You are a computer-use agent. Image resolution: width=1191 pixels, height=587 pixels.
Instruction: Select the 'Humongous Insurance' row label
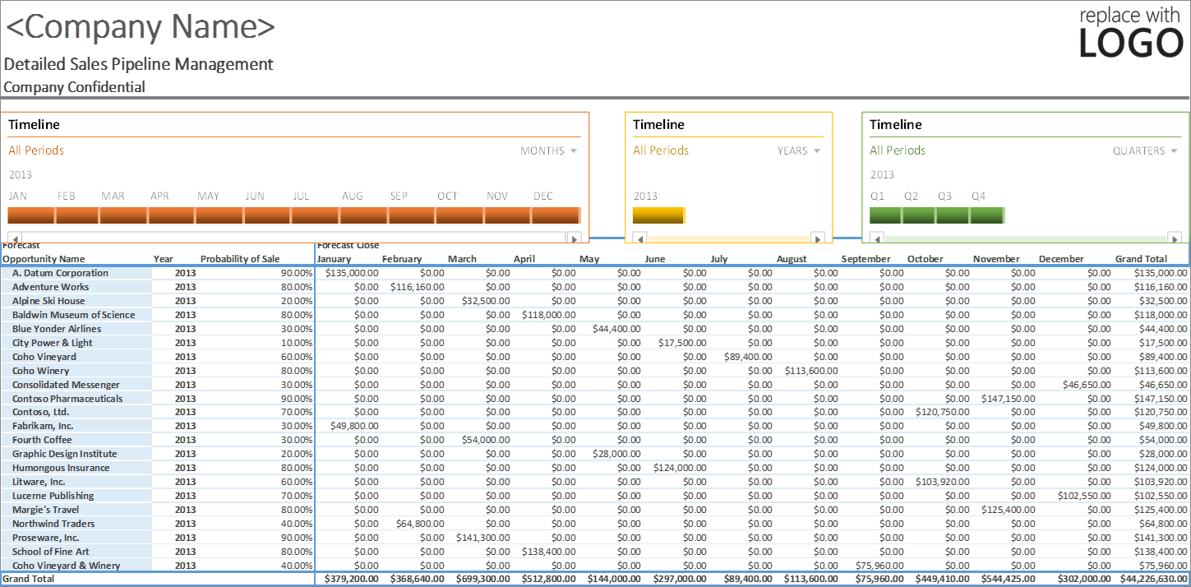[x=61, y=468]
